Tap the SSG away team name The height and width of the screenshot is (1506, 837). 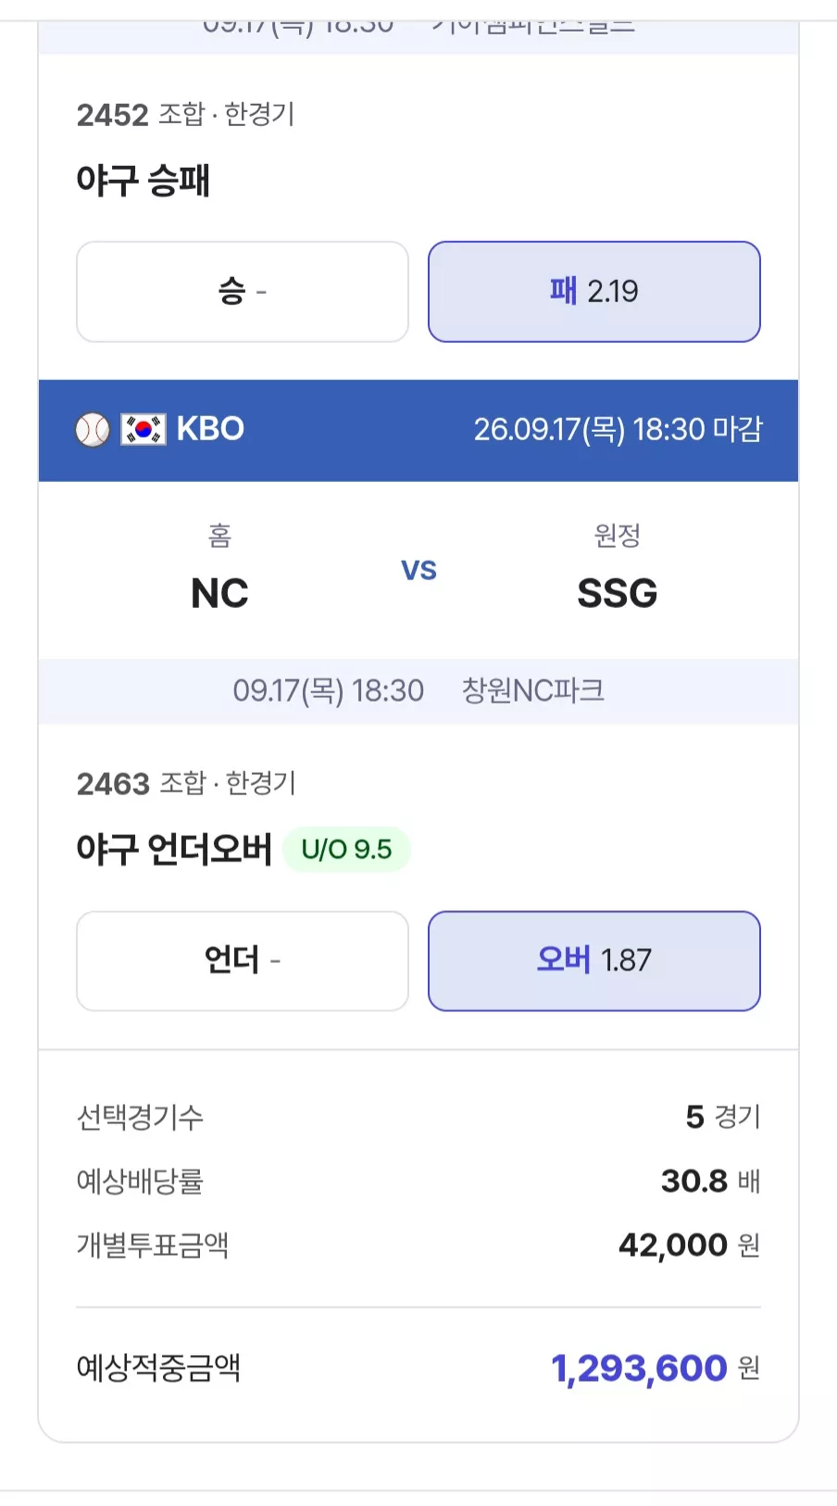pos(618,593)
